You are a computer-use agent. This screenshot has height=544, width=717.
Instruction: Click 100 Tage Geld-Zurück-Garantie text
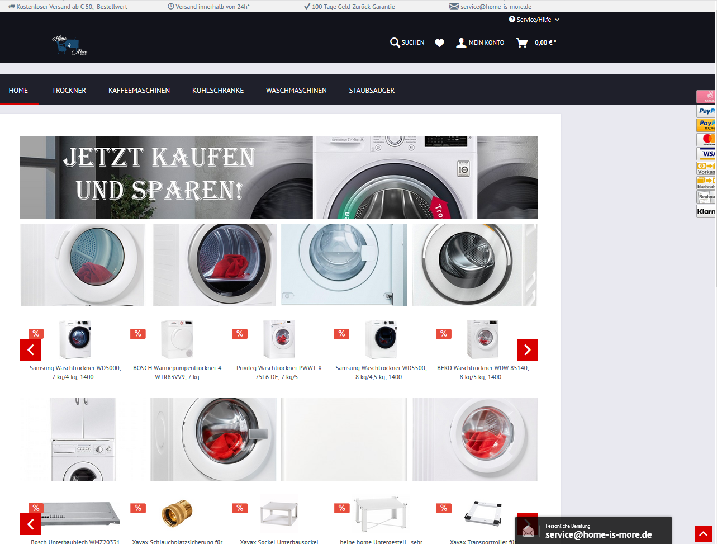[x=353, y=7]
